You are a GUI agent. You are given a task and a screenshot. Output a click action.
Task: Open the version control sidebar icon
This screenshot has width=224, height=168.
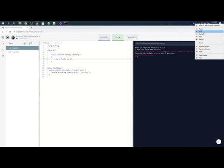click(x=3, y=49)
